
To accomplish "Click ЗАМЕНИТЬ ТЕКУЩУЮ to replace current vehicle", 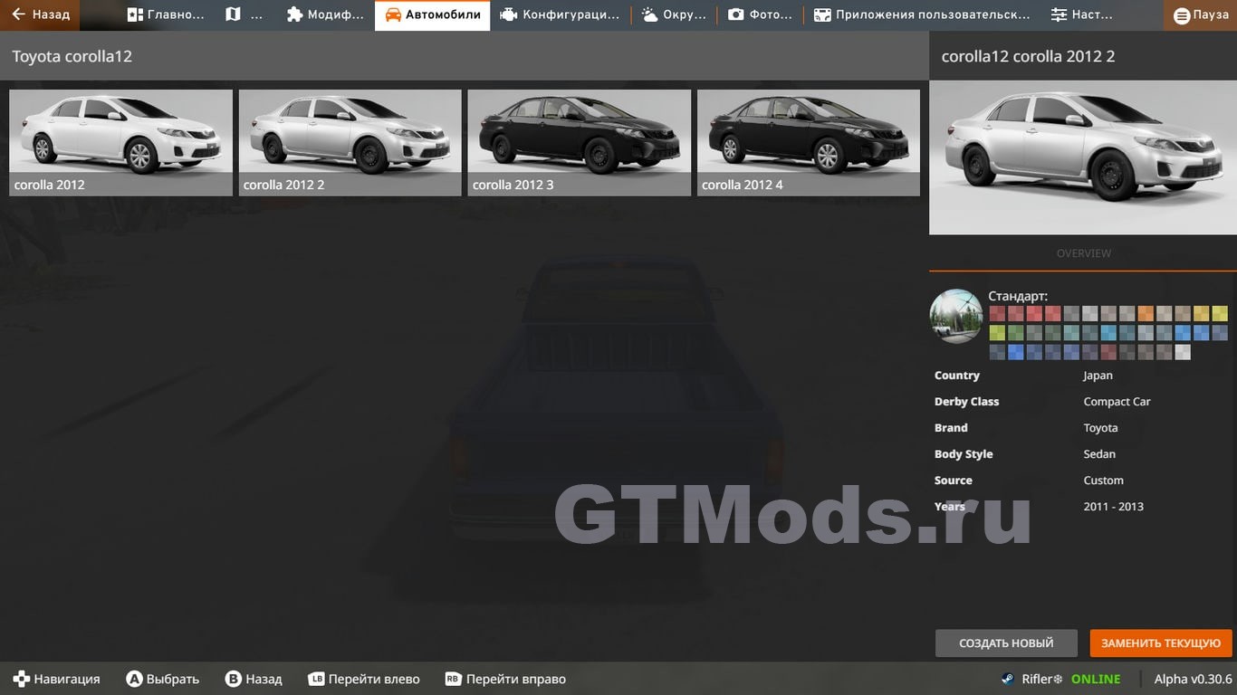I will coord(1161,643).
